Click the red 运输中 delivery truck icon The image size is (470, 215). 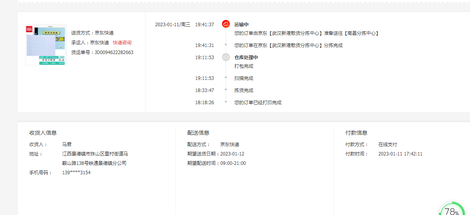[226, 24]
